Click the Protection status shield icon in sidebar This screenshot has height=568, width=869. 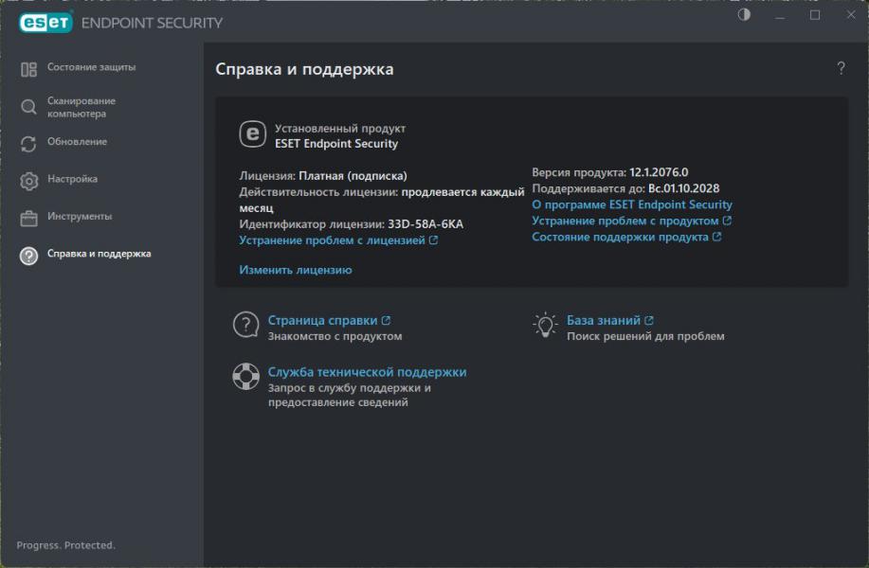click(28, 69)
